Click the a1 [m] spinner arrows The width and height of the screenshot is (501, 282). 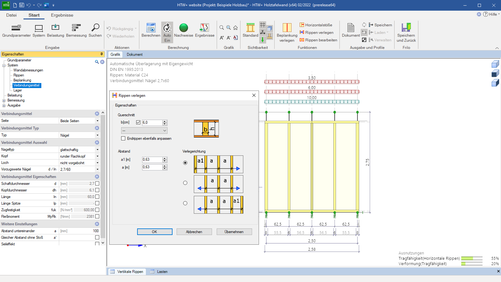(x=165, y=159)
